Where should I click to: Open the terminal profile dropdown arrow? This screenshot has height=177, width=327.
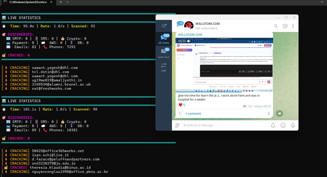tap(67, 2)
